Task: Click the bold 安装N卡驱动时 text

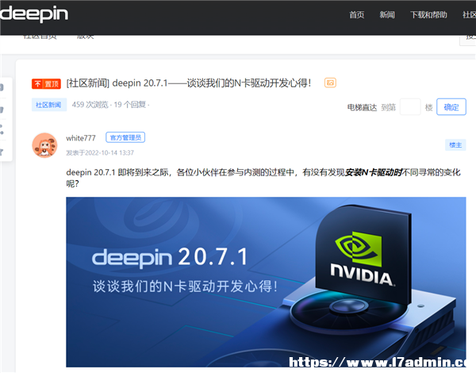Action: coord(374,172)
